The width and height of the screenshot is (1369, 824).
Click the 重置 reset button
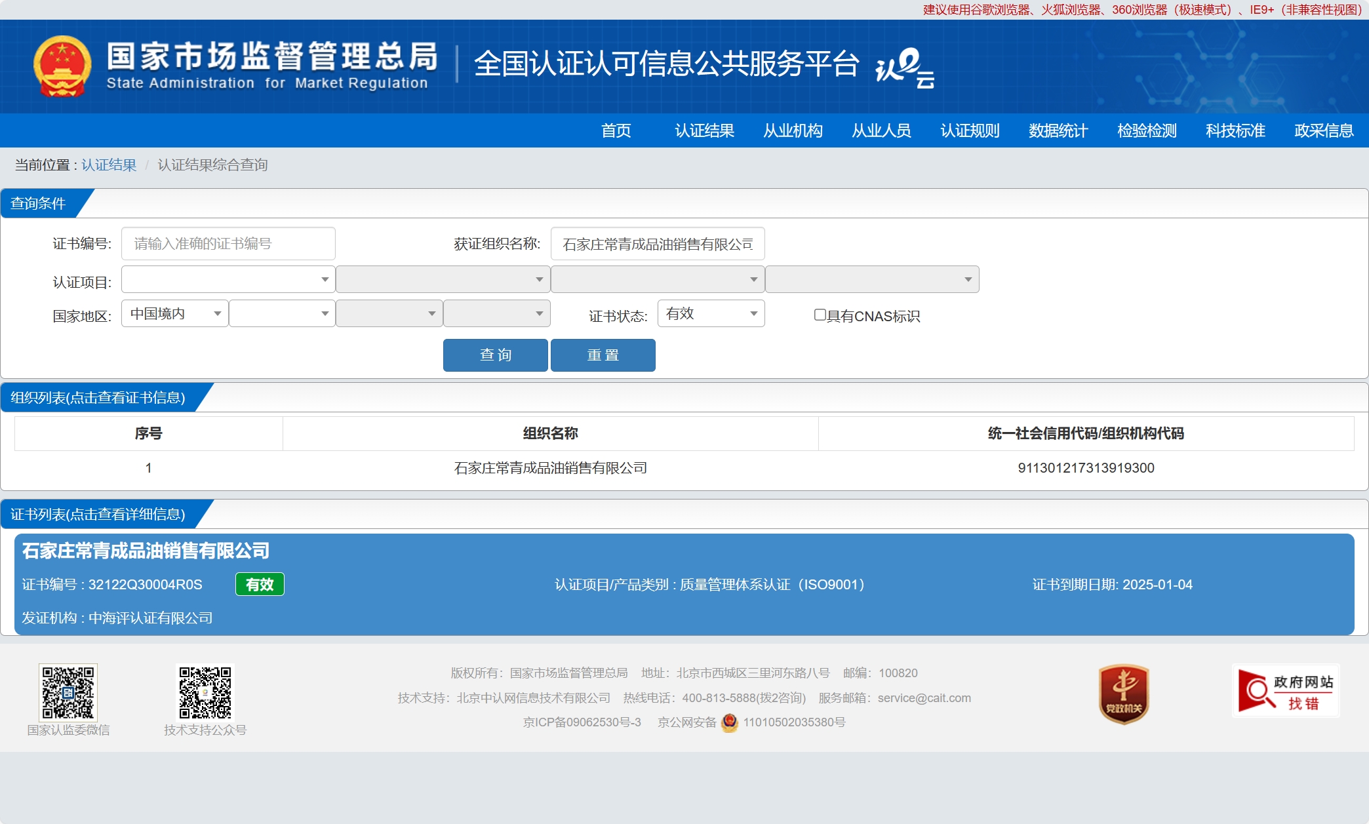tap(603, 355)
